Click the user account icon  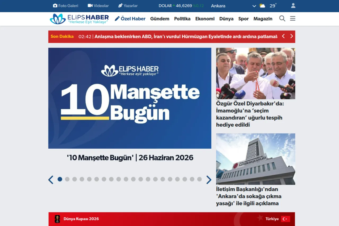tap(293, 6)
